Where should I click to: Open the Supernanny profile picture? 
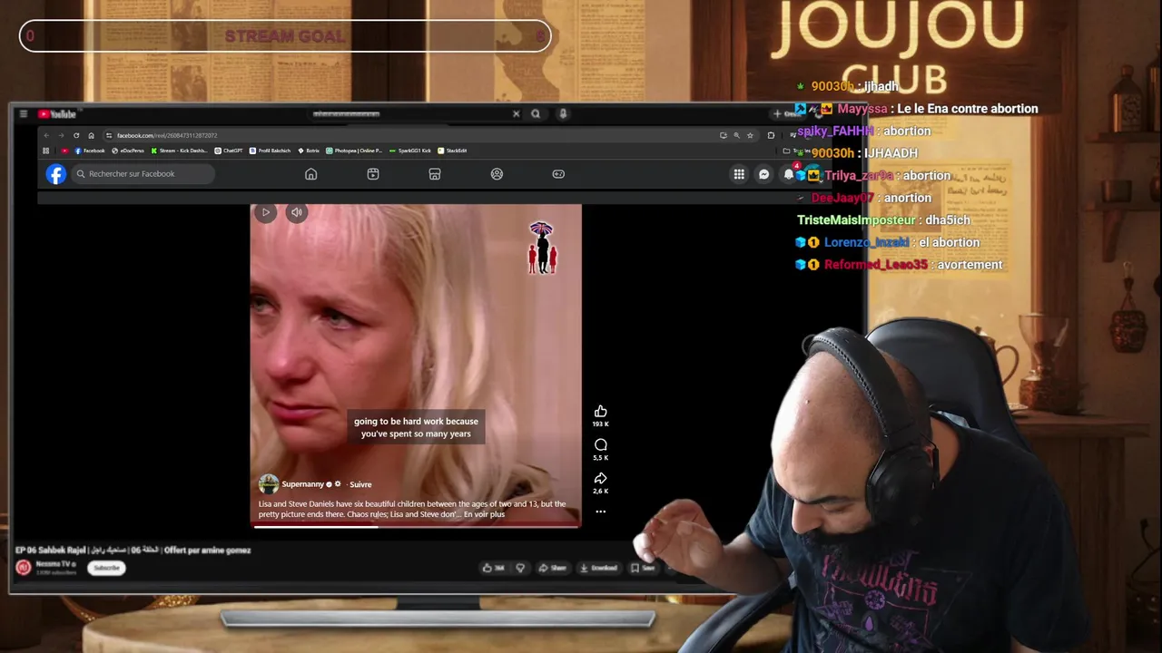click(269, 484)
